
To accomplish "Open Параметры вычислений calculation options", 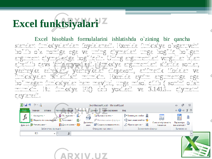I will [179, 120].
